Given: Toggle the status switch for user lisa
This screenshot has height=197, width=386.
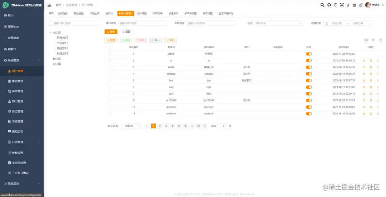Looking at the screenshot, I should 309,80.
